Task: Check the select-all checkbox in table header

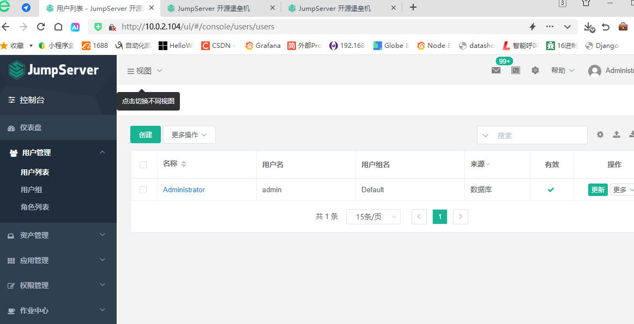Action: (143, 164)
